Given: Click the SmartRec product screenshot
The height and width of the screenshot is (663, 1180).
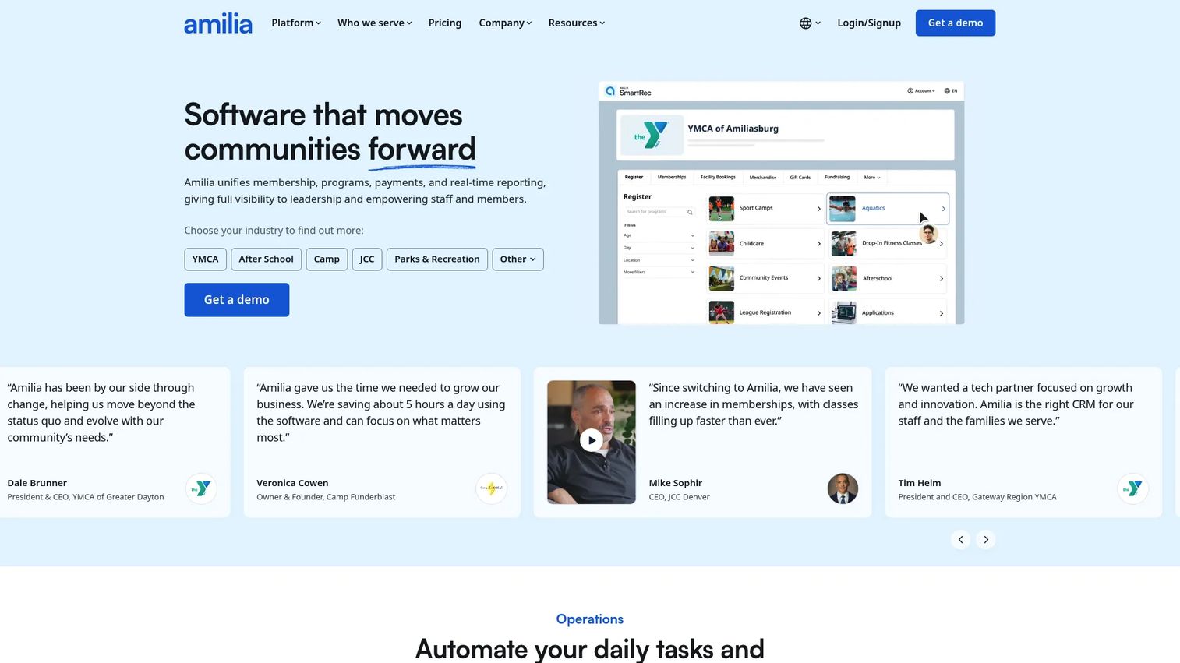Looking at the screenshot, I should [781, 203].
